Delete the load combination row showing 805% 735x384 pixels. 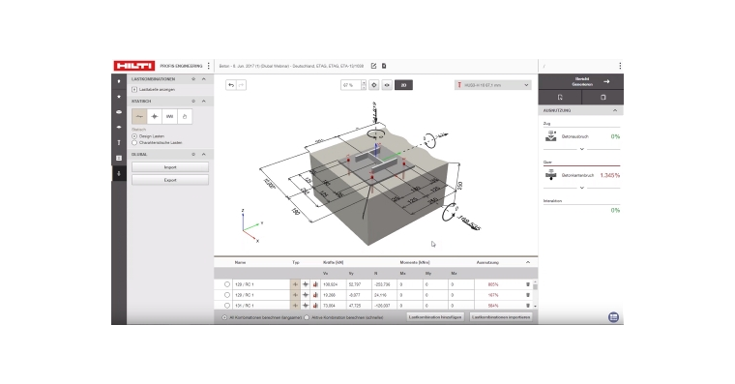(528, 284)
